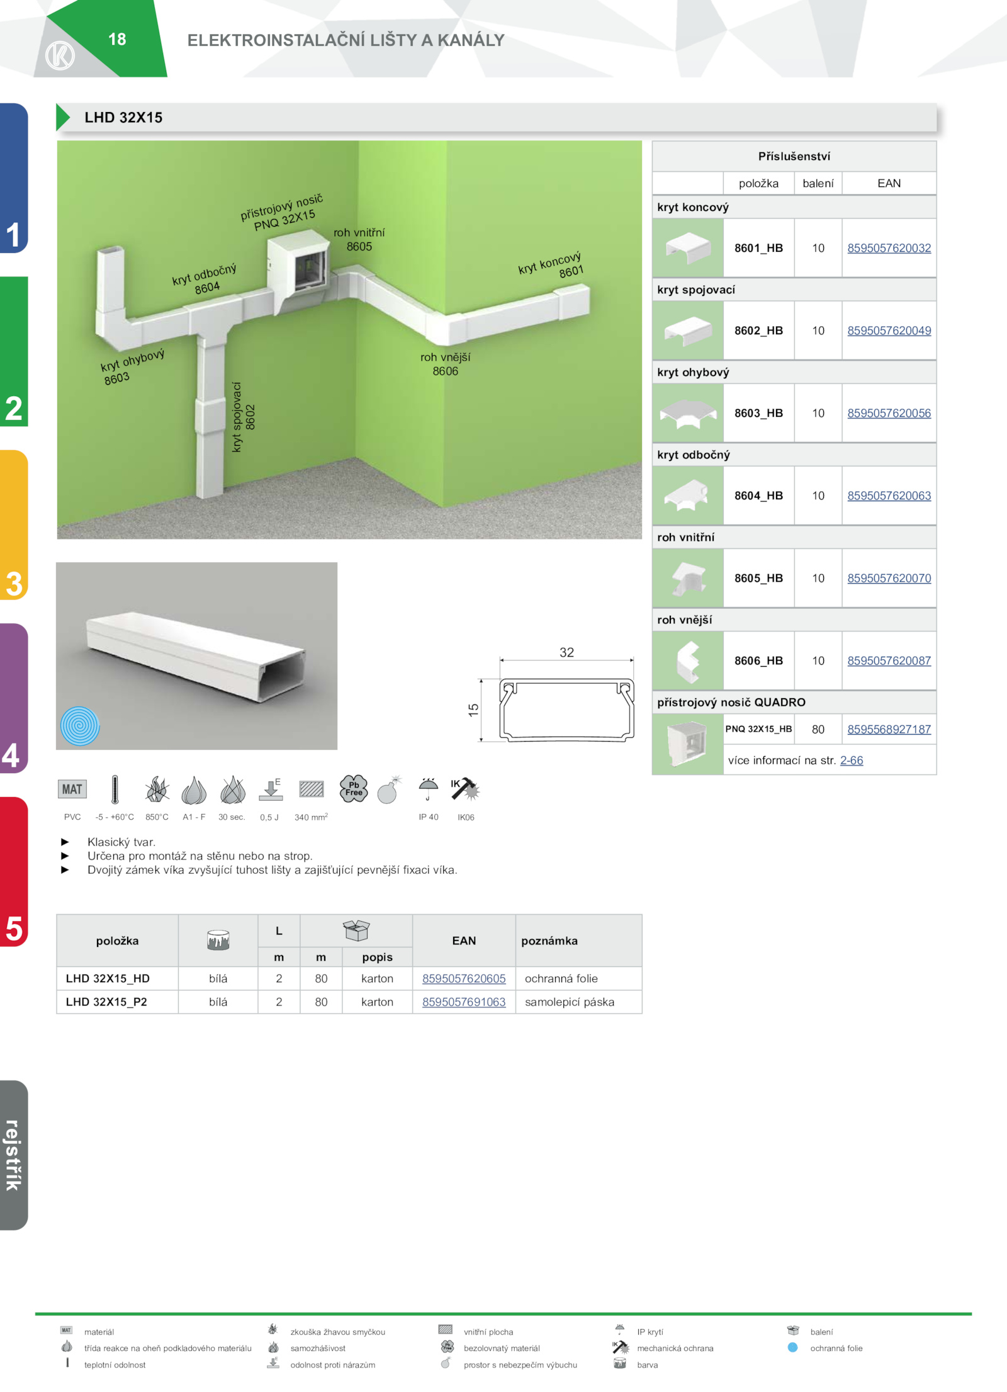This screenshot has height=1392, width=1007.
Task: Click the green wall installation illustration
Action: [x=349, y=339]
